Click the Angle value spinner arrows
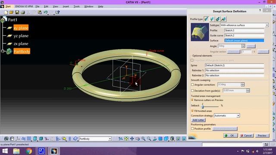The width and height of the screenshot is (276, 155). [x=243, y=46]
